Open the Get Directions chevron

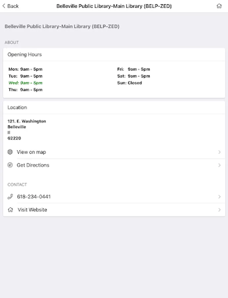(219, 165)
